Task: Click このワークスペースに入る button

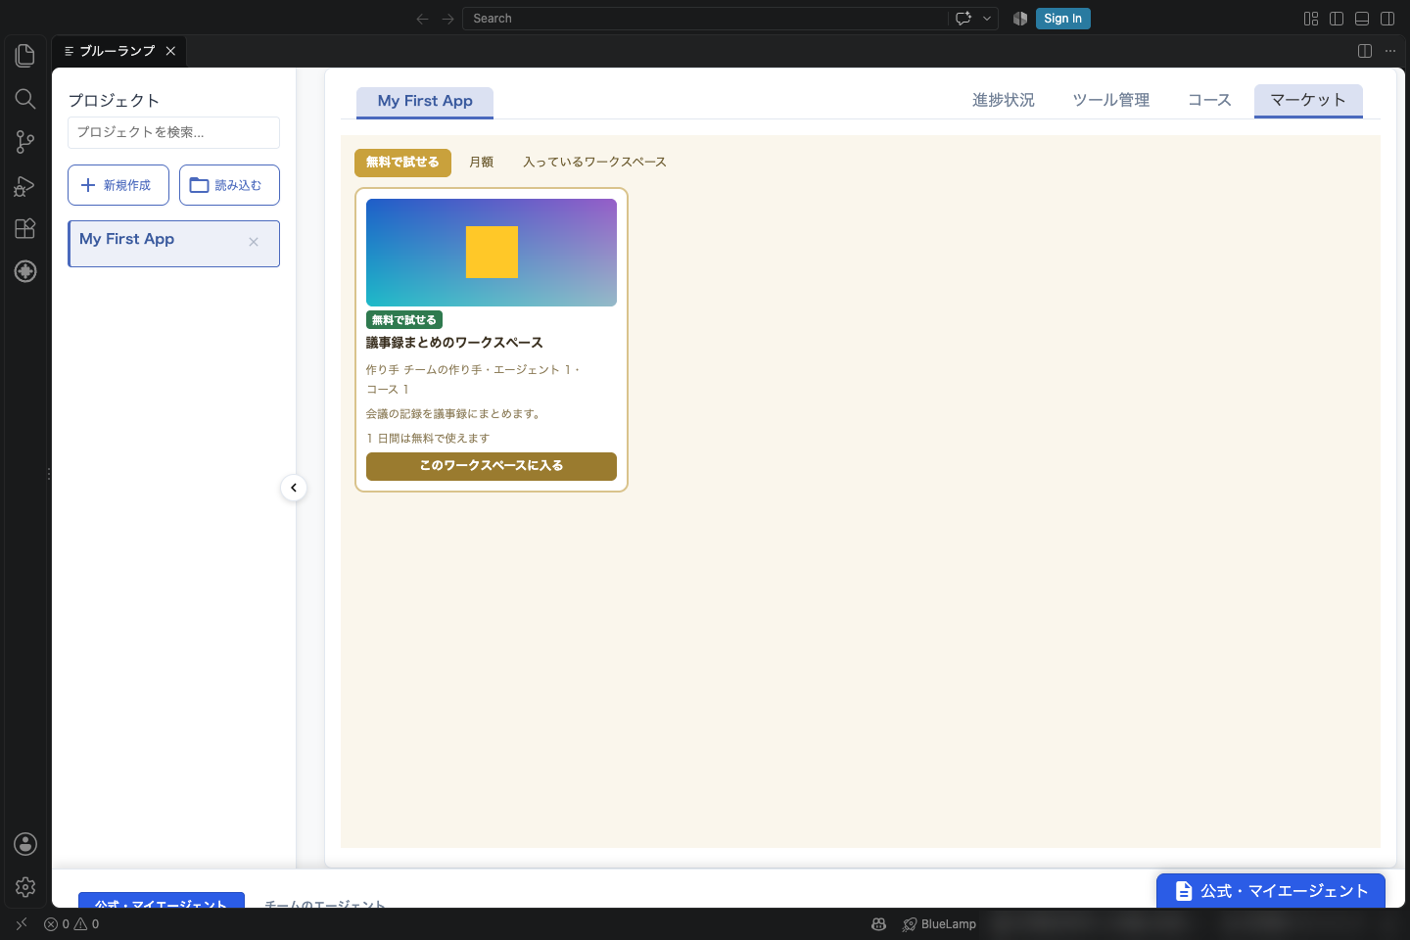Action: click(492, 466)
